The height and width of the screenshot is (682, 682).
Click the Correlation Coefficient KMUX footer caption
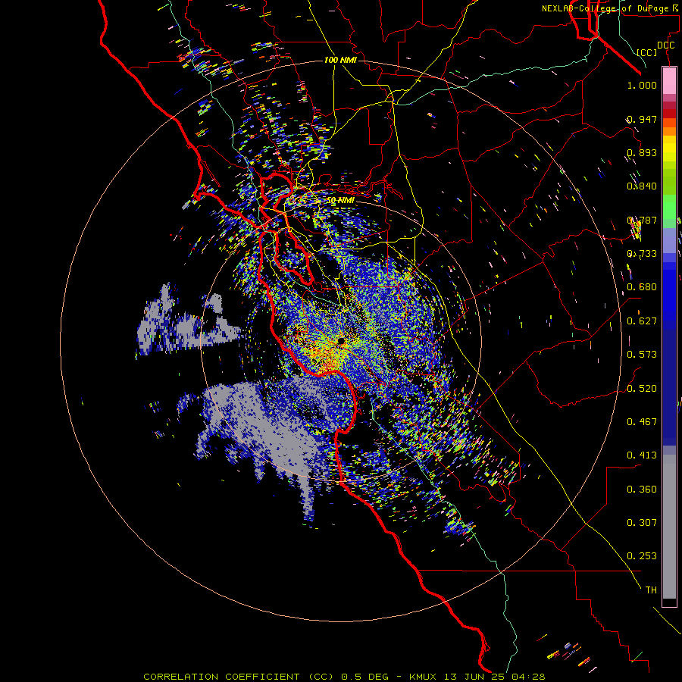tap(344, 677)
